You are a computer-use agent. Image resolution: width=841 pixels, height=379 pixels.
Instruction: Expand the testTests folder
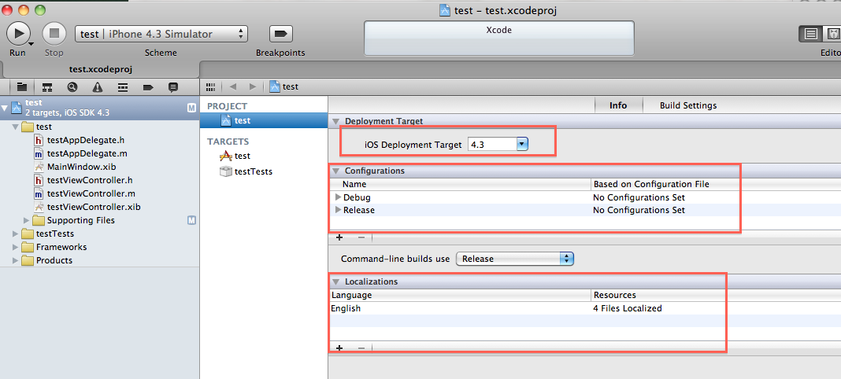[16, 234]
